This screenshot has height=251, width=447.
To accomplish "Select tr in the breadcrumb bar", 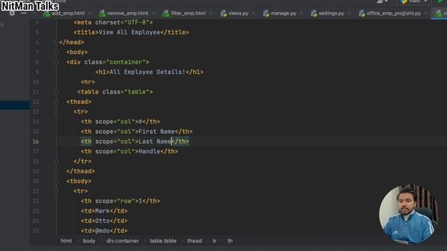I will point(214,241).
